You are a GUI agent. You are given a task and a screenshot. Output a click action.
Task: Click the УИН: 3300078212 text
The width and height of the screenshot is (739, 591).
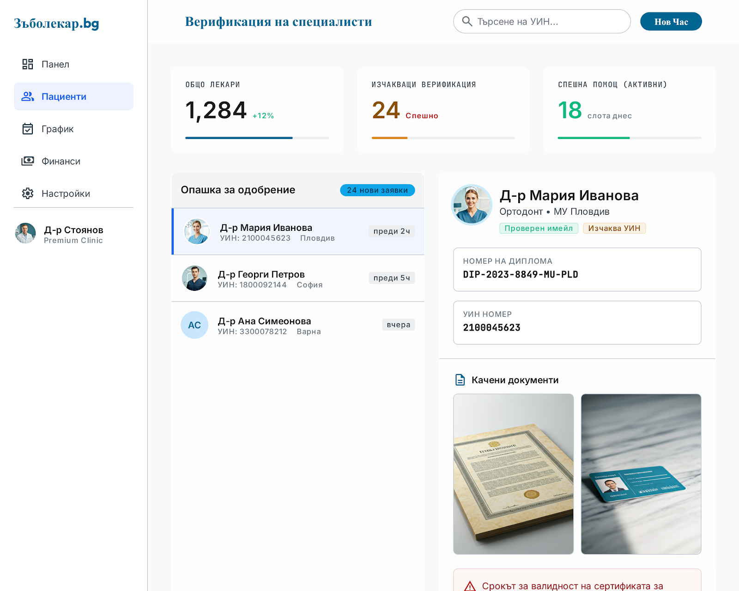tap(252, 332)
